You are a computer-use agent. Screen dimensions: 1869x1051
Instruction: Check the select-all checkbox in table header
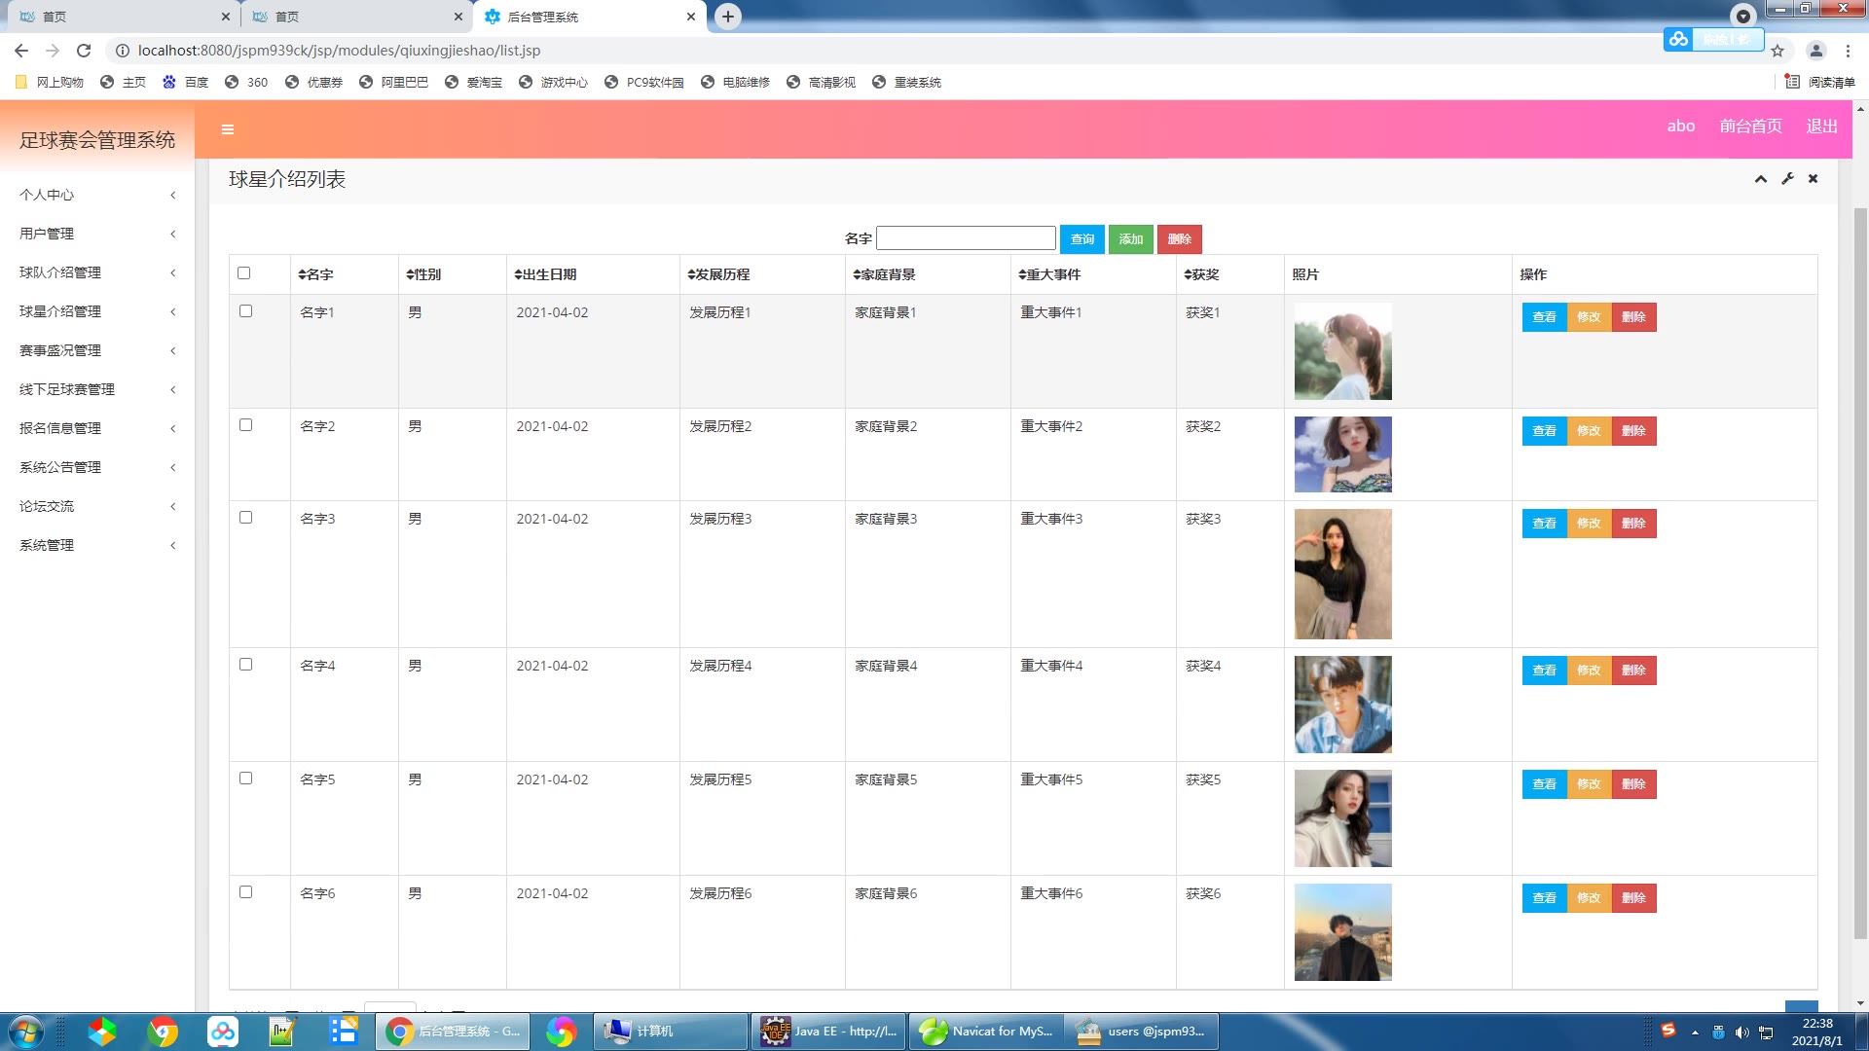coord(244,273)
